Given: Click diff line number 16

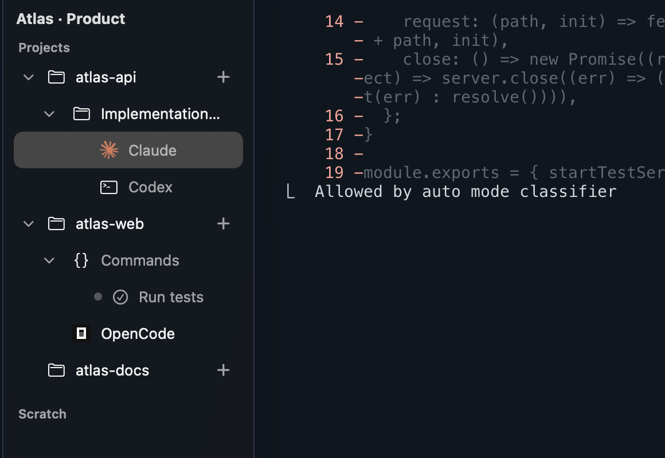Looking at the screenshot, I should pos(334,116).
